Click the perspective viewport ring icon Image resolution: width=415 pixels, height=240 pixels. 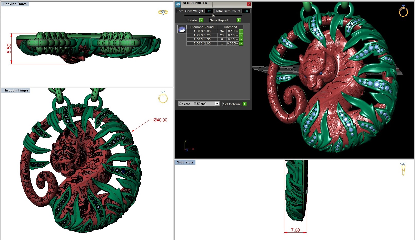coord(403,11)
